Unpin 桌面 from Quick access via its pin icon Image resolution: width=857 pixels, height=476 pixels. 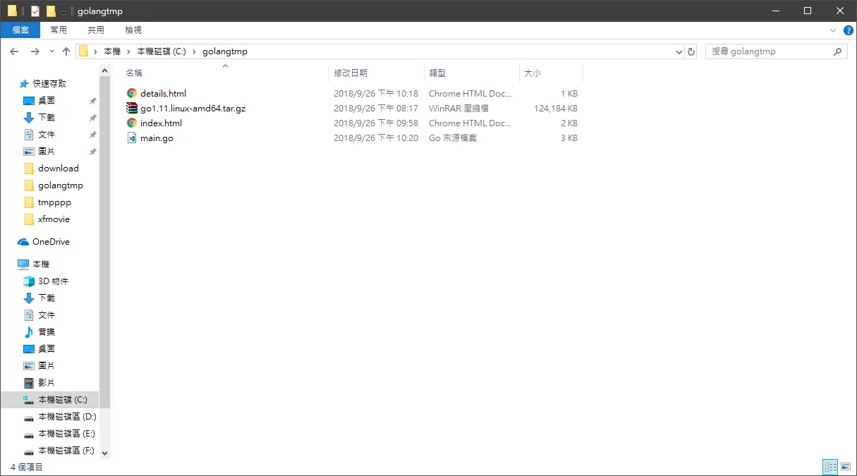[x=92, y=101]
